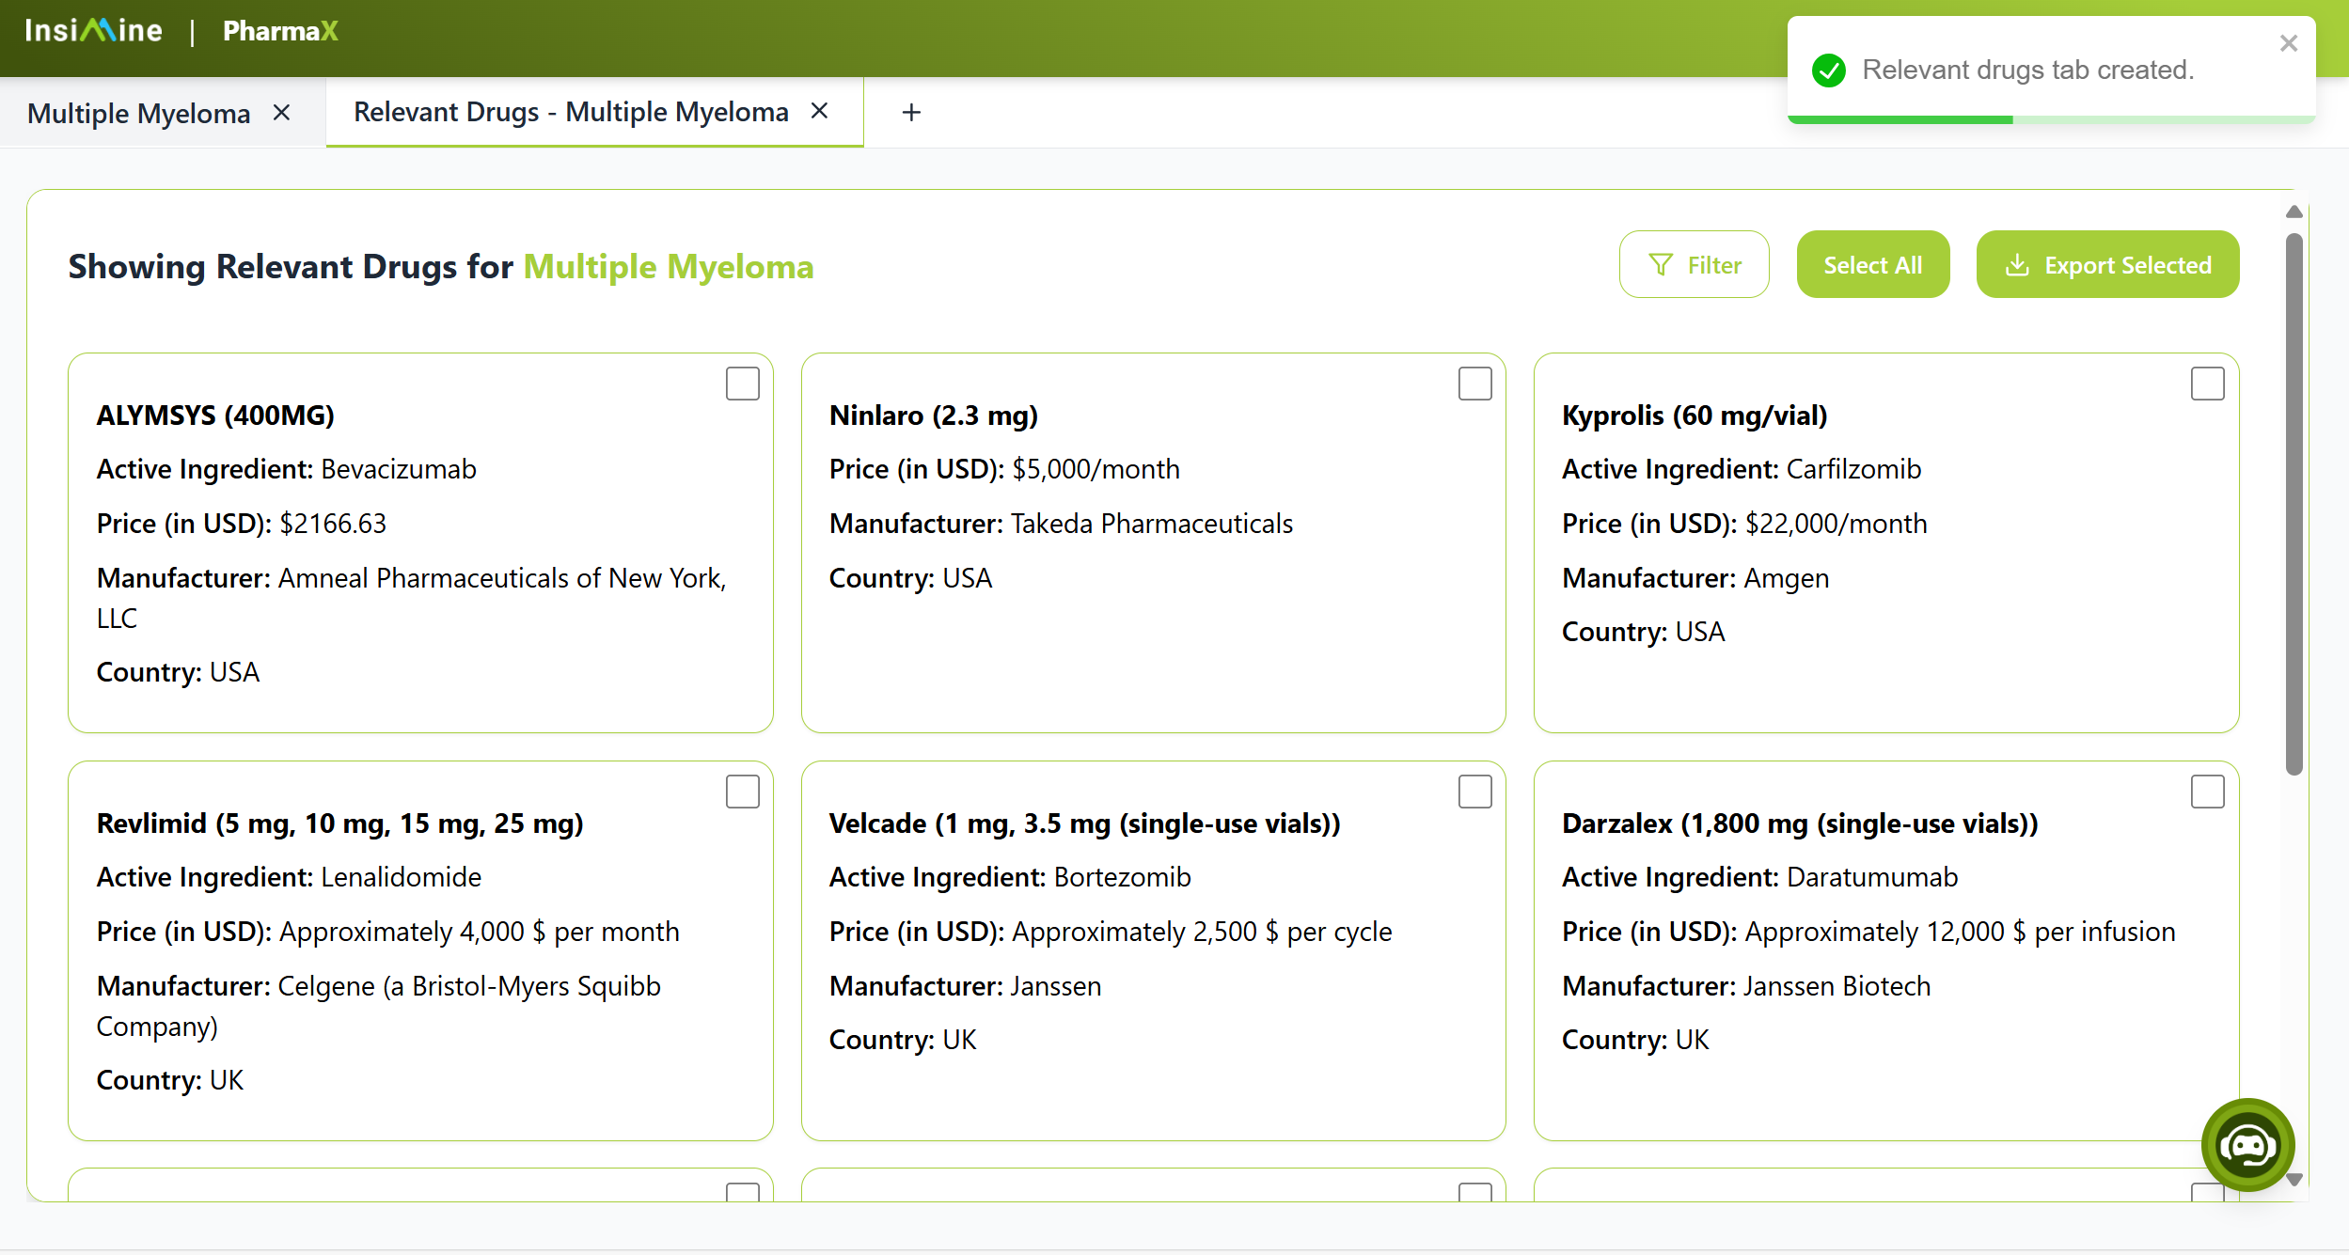The height and width of the screenshot is (1255, 2349).
Task: Mark the Velcade card checkbox
Action: pos(1474,792)
